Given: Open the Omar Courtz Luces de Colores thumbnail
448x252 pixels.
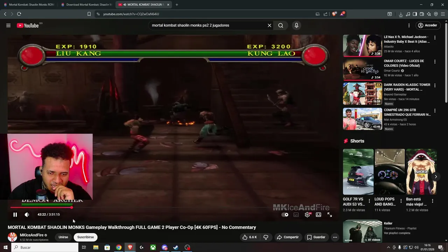Looking at the screenshot, I should coord(362,70).
